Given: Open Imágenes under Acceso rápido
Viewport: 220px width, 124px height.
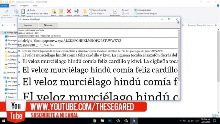Looking at the screenshot, I should click(x=11, y=48).
